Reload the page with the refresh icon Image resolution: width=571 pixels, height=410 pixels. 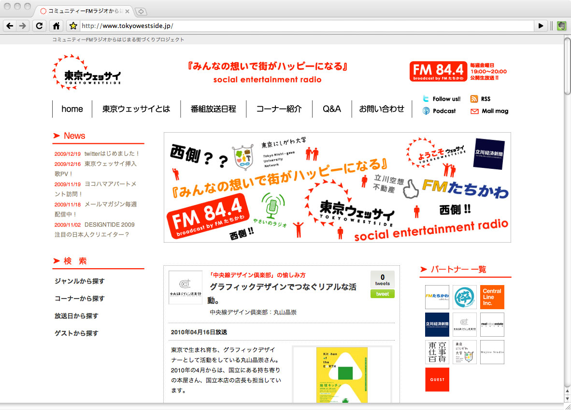click(x=39, y=26)
